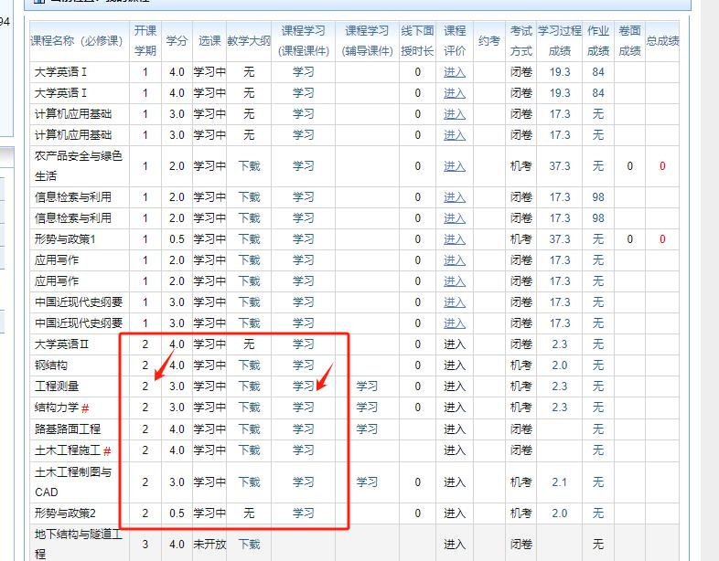Click the red # mark beside 结构力学

(x=85, y=408)
